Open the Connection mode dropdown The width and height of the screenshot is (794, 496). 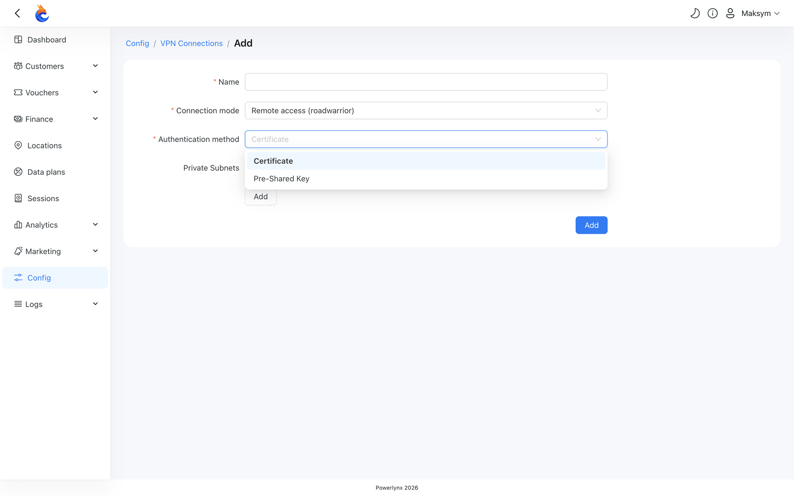(x=426, y=110)
